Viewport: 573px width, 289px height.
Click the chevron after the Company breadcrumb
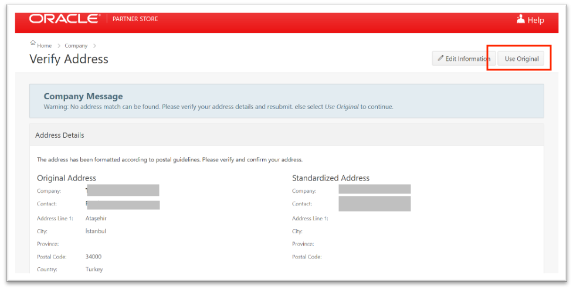pyautogui.click(x=94, y=46)
